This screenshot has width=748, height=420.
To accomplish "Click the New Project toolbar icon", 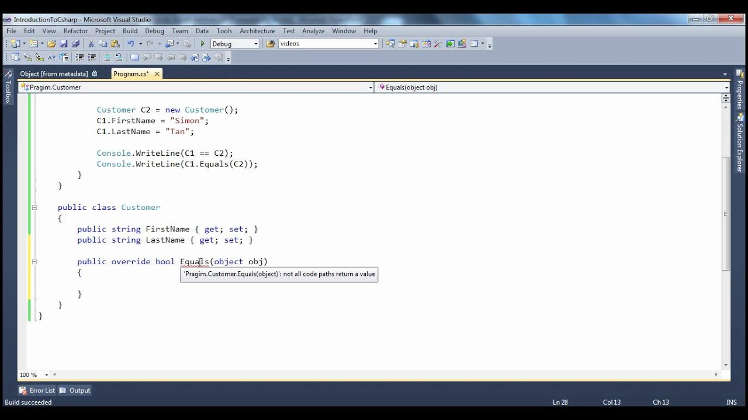I will (15, 44).
